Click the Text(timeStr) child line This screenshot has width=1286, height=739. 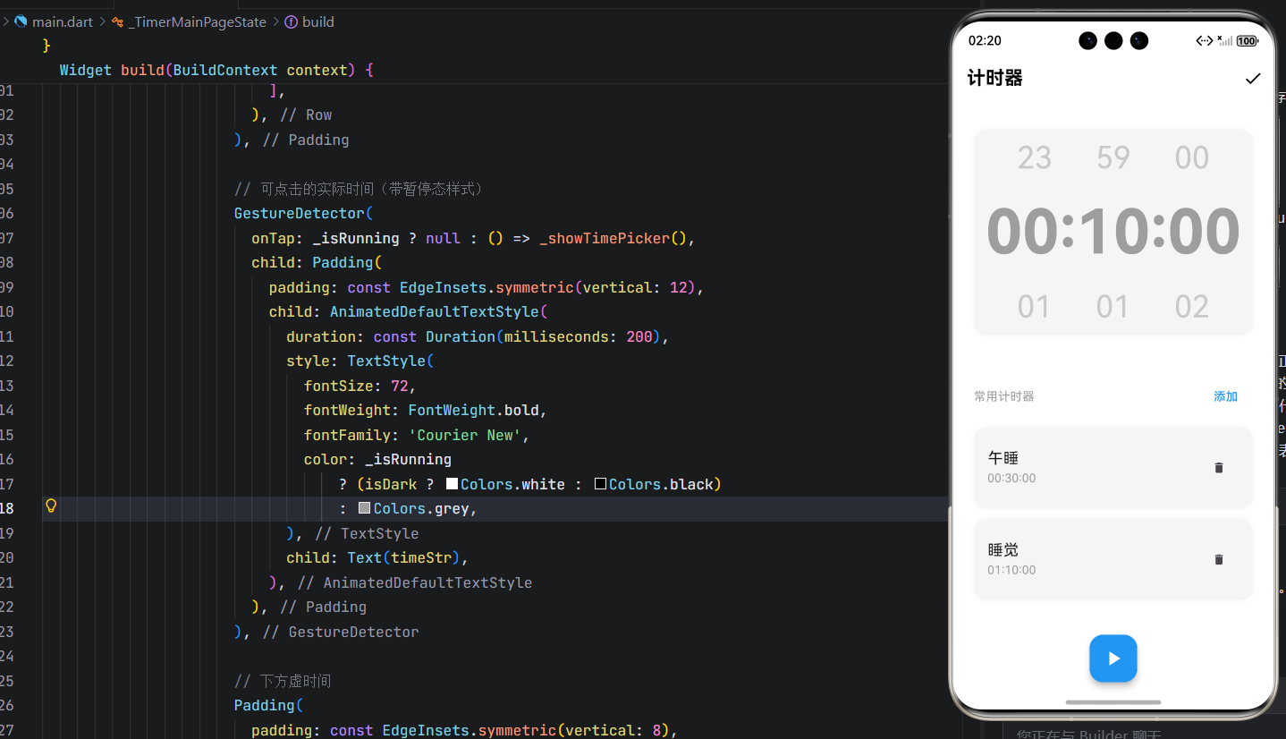tap(377, 557)
